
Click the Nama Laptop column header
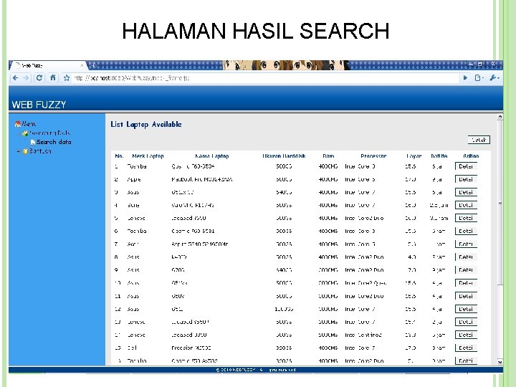tap(212, 156)
